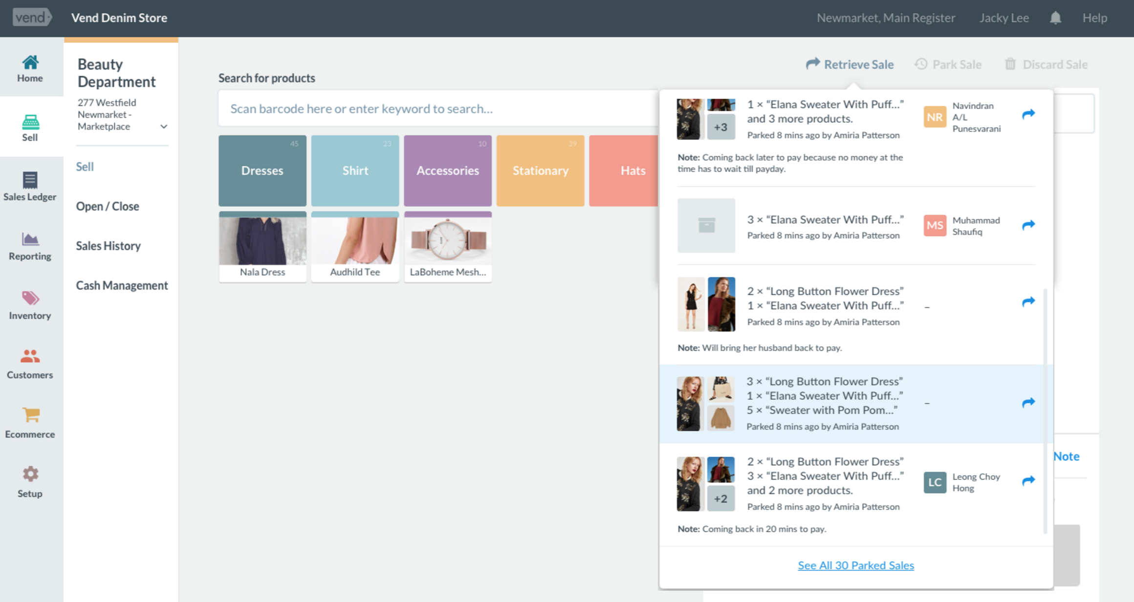Open the Home section icon
Screen dimensions: 1134x602
[x=30, y=63]
